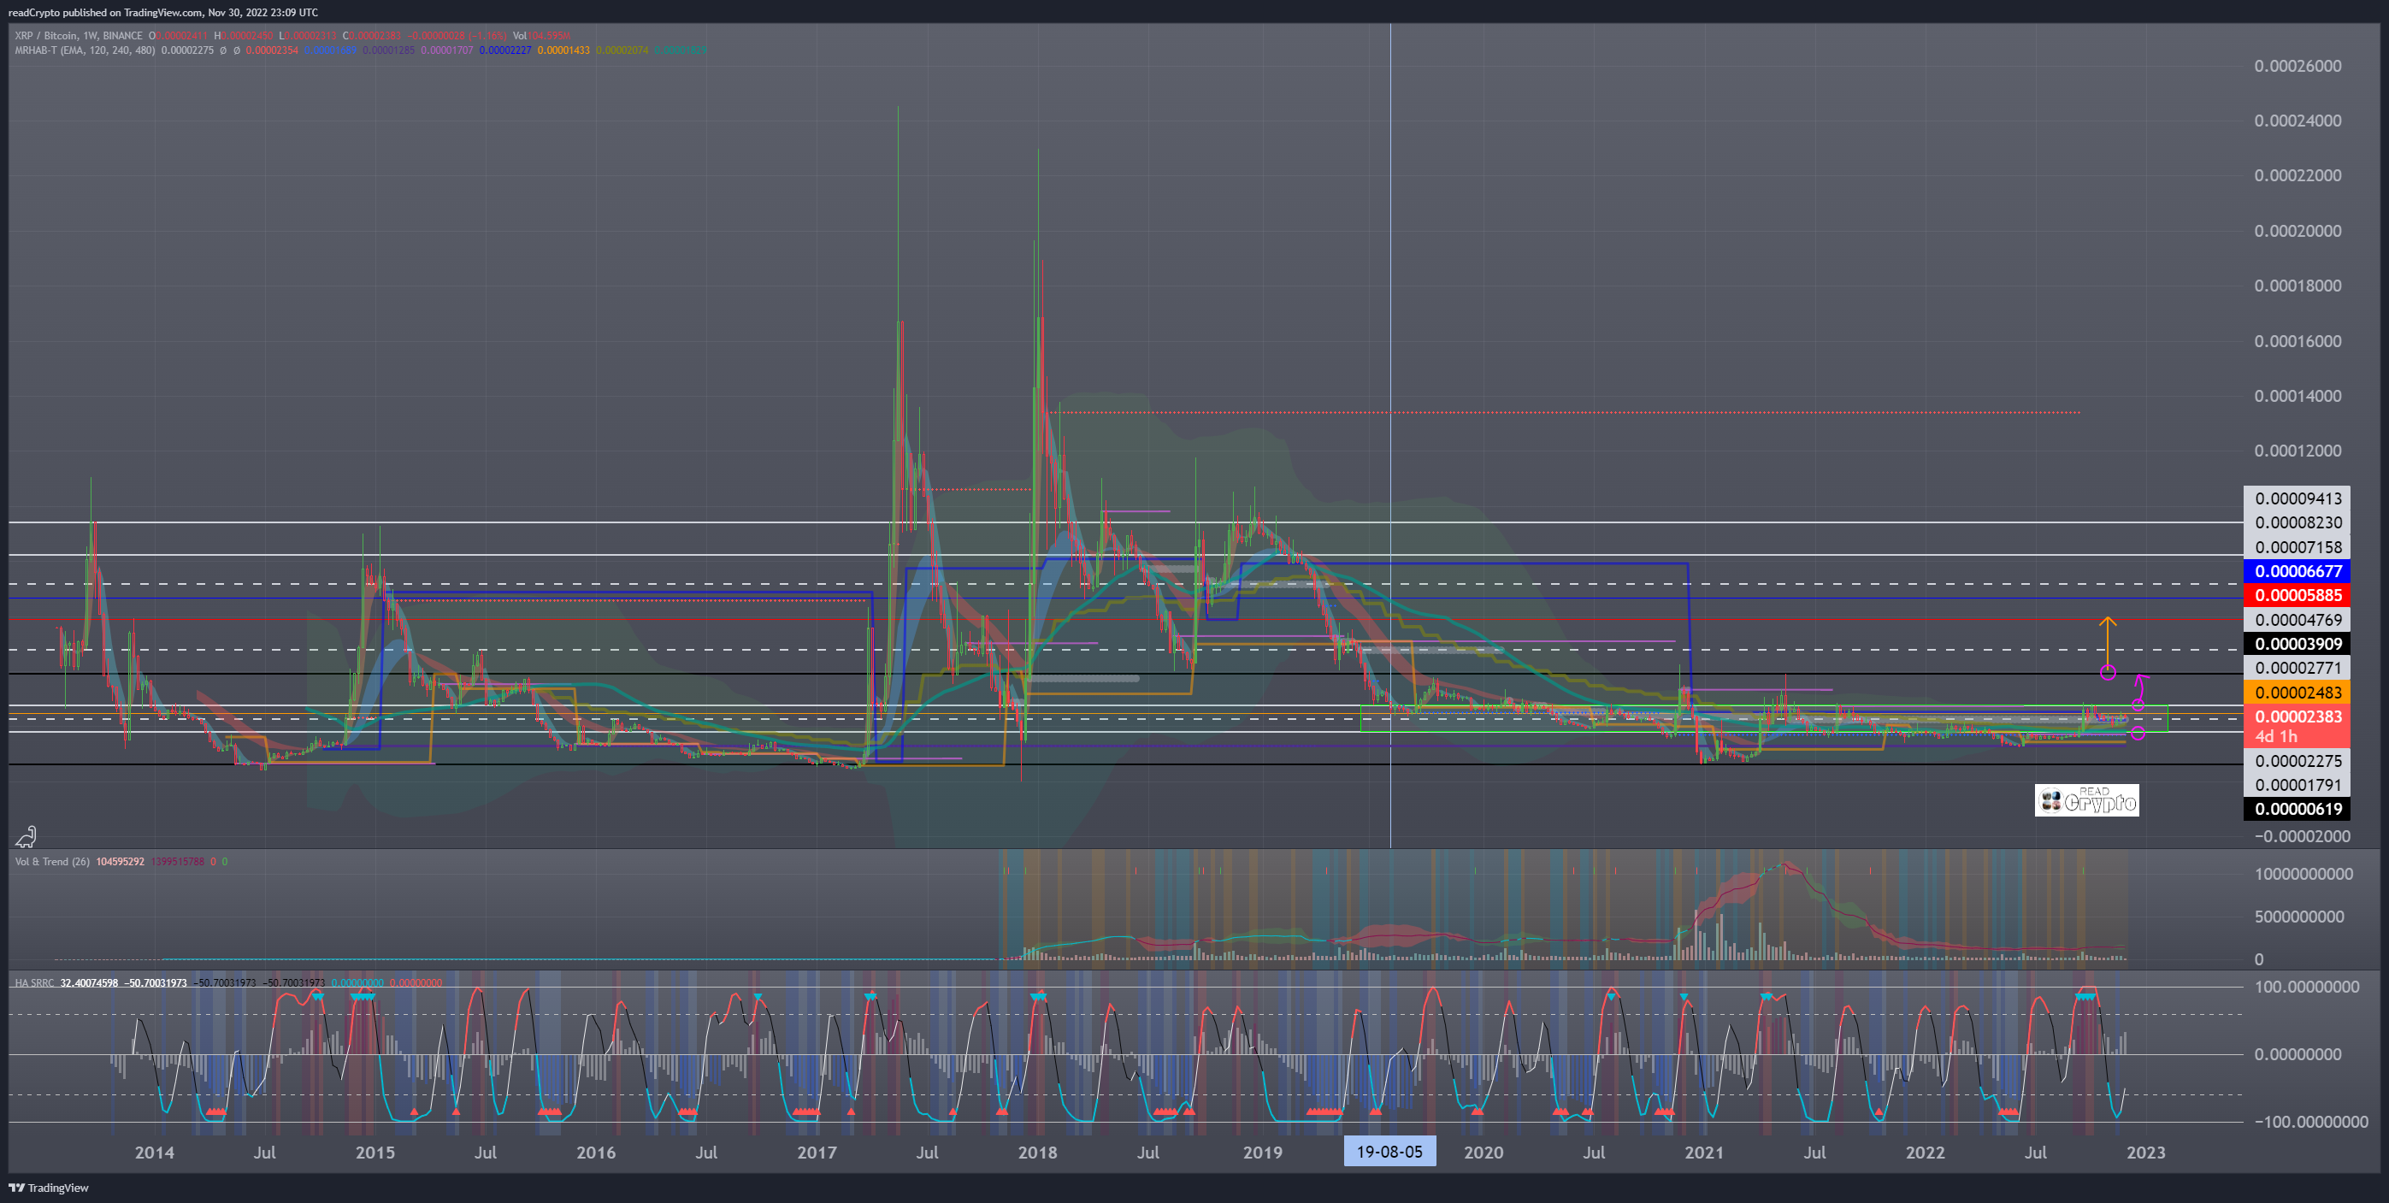Click the 0.00002354 red MRHAB-T value
Image resolution: width=2389 pixels, height=1203 pixels.
tap(272, 50)
